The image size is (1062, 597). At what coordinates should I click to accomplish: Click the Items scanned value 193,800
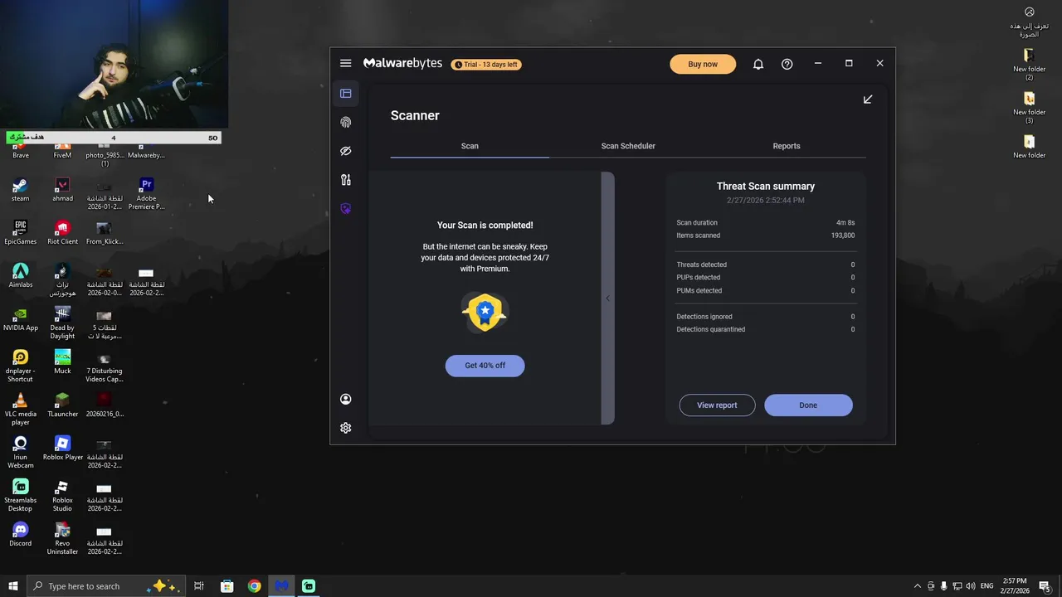(843, 235)
